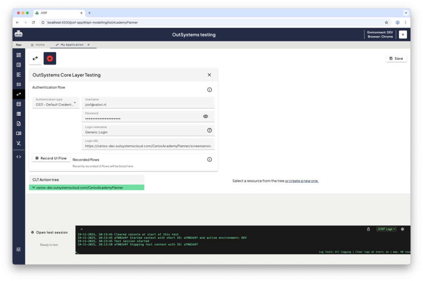Click the console lock icon
The width and height of the screenshot is (423, 281).
[368, 229]
